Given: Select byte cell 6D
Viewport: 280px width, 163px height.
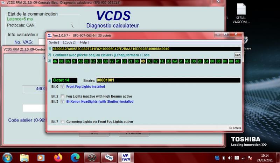Looking at the screenshot, I should [187, 61].
